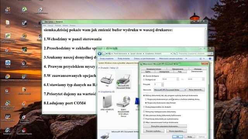The width and height of the screenshot is (248, 139).
Task: Click Domyślne ustawienia drukowania button
Action: [165, 126]
